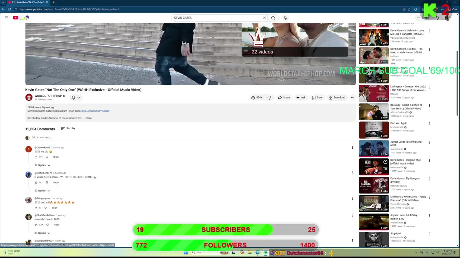The width and height of the screenshot is (460, 258).
Task: Open the Create menu
Action: (x=424, y=18)
